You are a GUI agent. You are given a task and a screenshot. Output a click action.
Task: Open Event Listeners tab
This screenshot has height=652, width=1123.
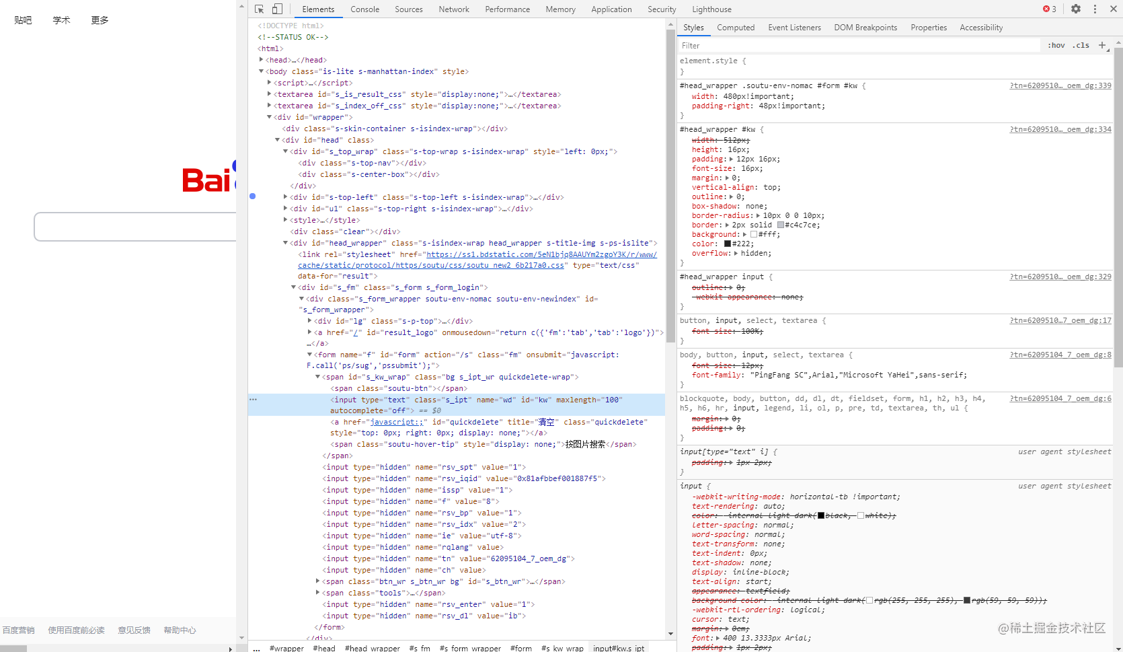pyautogui.click(x=795, y=28)
